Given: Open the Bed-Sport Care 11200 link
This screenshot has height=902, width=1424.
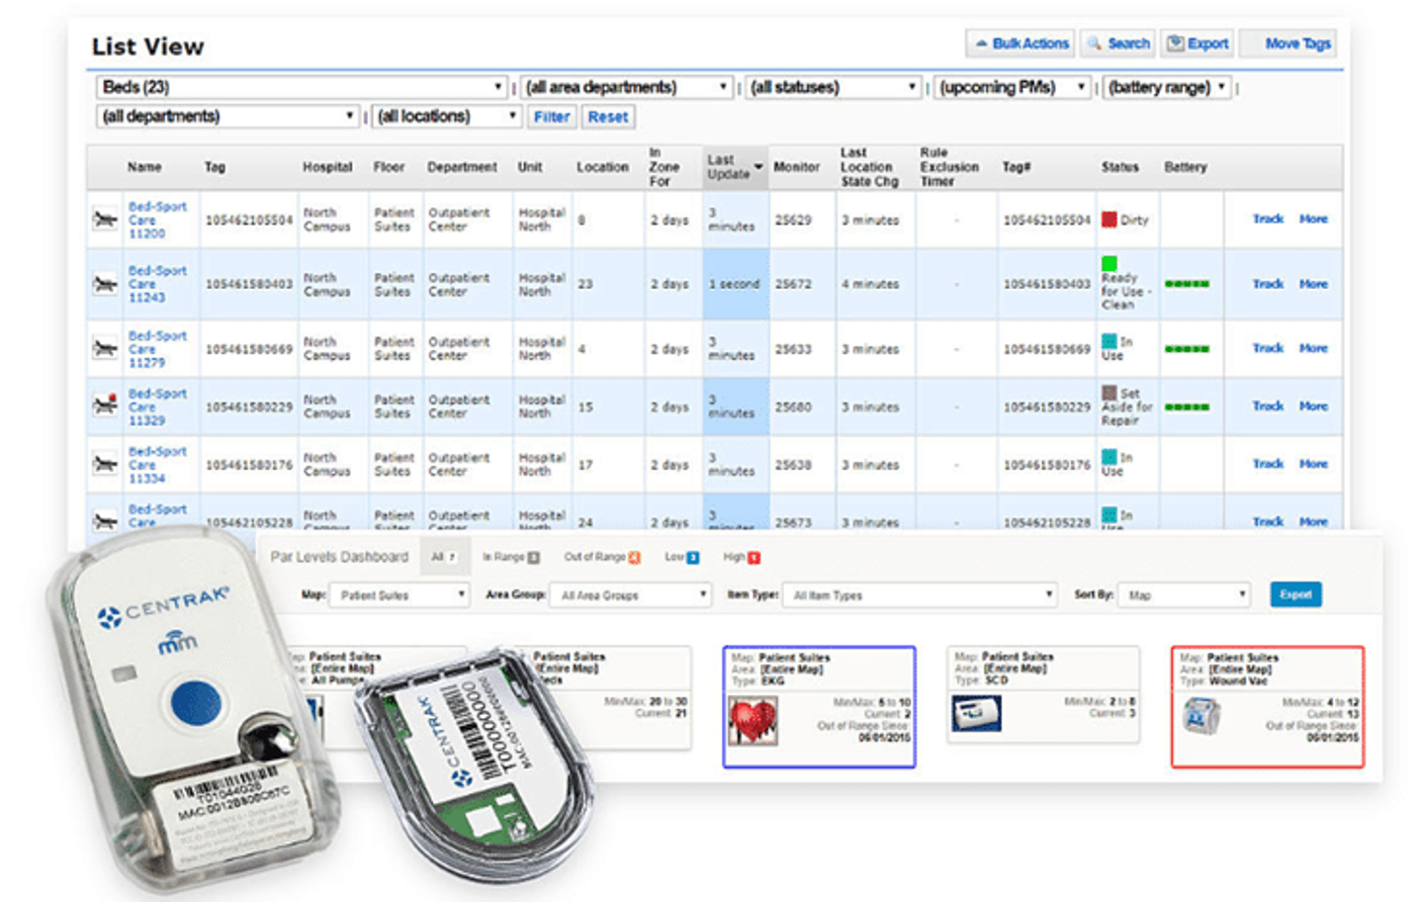Looking at the screenshot, I should [x=157, y=220].
